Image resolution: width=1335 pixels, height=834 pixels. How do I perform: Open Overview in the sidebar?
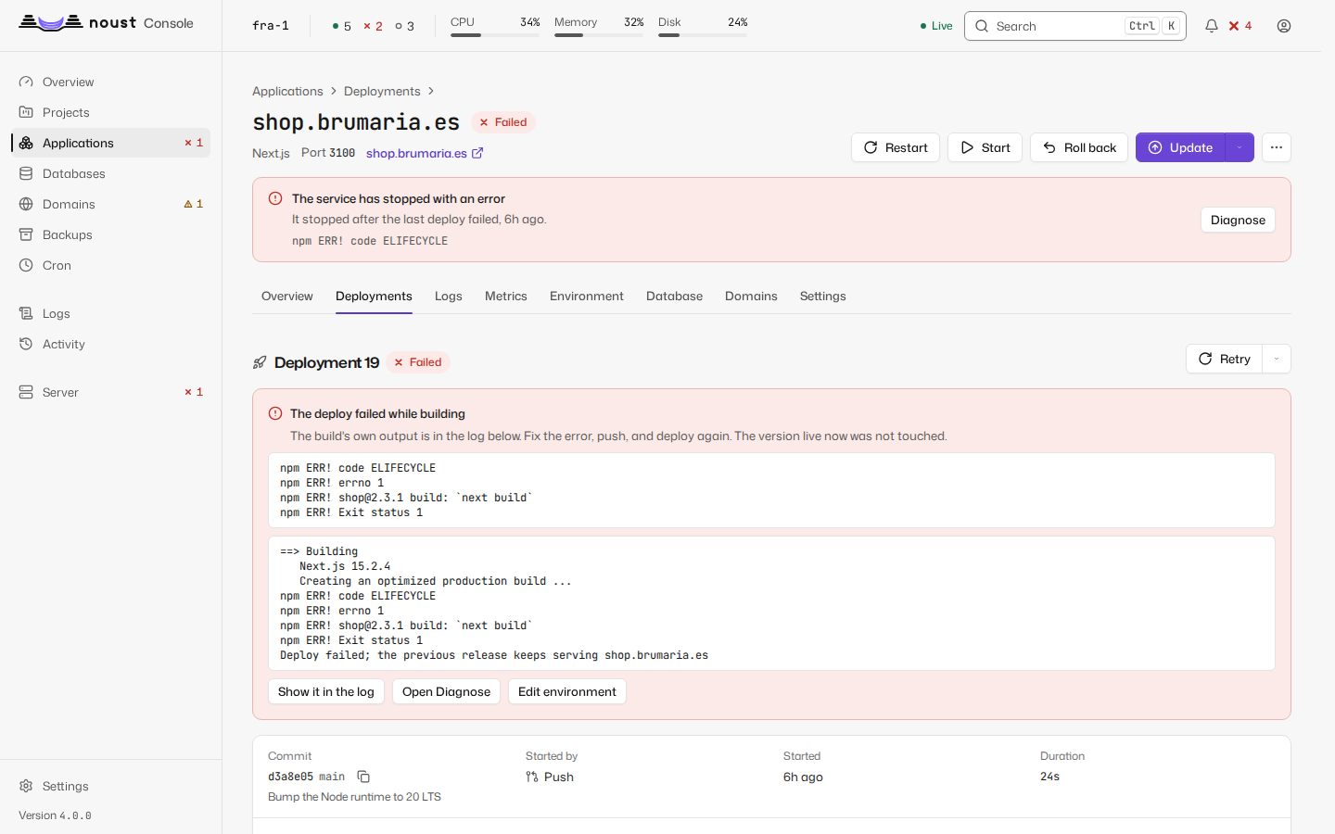click(x=110, y=82)
